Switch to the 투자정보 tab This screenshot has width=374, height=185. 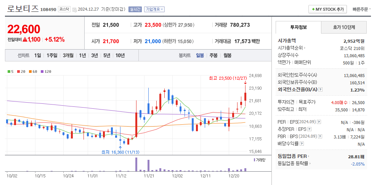coord(299,27)
